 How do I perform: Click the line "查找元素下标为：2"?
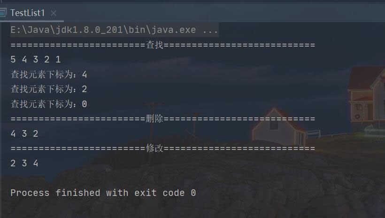pos(49,89)
